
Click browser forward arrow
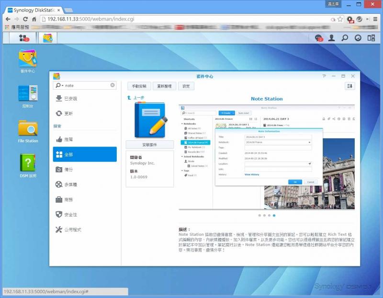point(17,19)
